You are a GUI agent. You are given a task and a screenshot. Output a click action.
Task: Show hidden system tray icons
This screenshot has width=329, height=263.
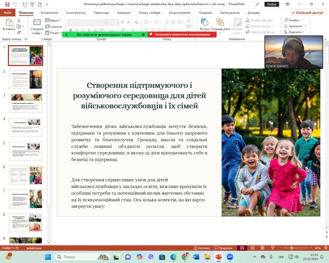point(255,257)
